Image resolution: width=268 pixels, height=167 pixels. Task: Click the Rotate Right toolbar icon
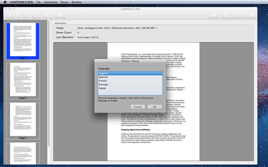click(x=60, y=16)
